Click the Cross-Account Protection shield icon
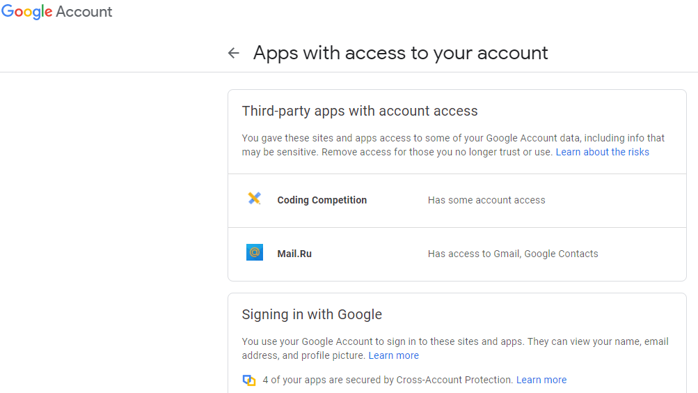698x393 pixels. point(249,380)
